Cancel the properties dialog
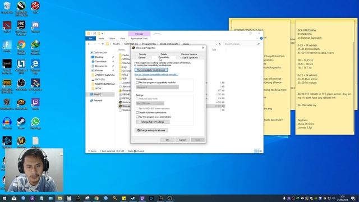Image resolution: width=359 pixels, height=202 pixels. click(x=182, y=140)
